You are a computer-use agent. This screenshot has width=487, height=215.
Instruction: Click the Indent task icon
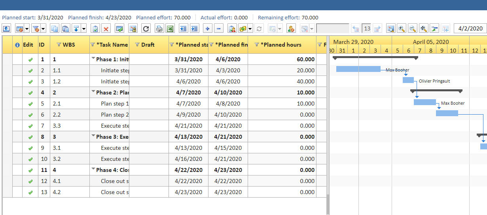point(194,28)
